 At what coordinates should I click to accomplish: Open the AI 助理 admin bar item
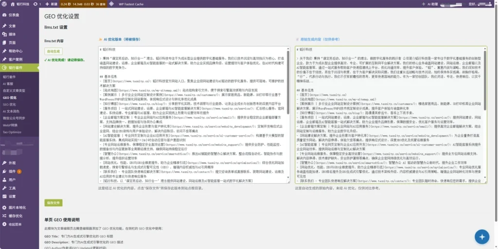(x=430, y=4)
